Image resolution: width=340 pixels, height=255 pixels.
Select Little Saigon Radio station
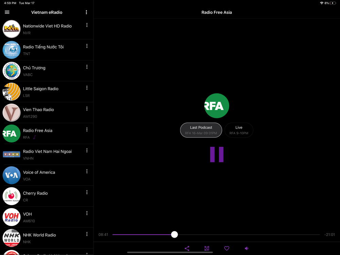pos(47,91)
